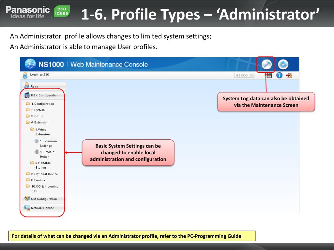The height and width of the screenshot is (250, 334).
Task: Open the Setup gear icon
Action: (x=283, y=64)
